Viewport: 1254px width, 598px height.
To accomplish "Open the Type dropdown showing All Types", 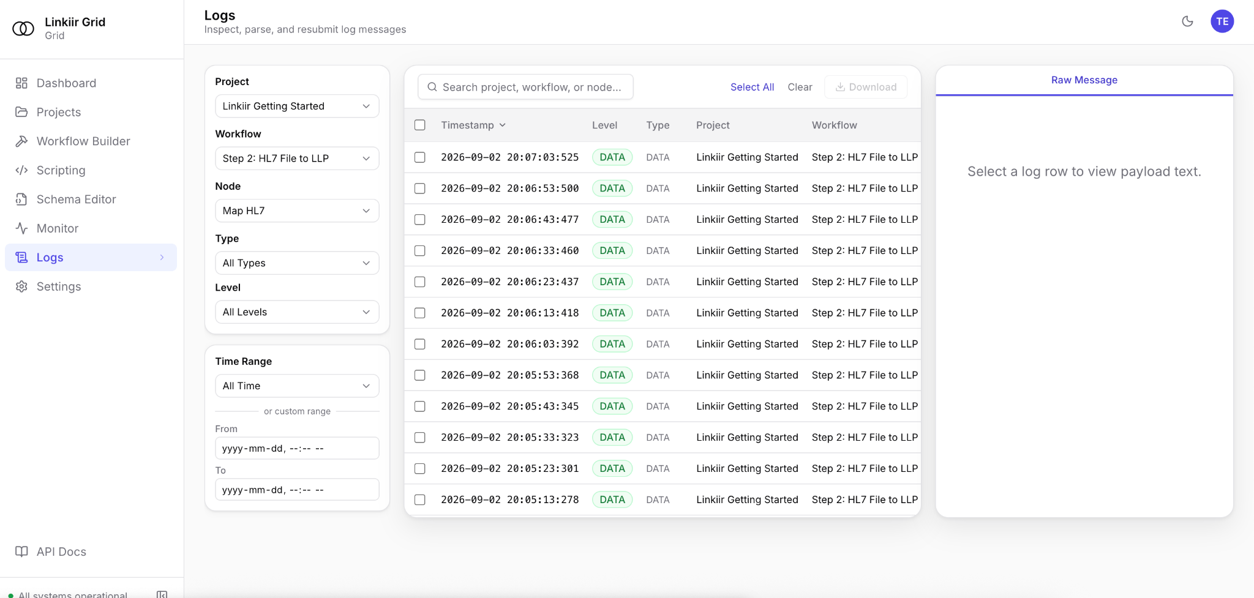I will pyautogui.click(x=297, y=263).
